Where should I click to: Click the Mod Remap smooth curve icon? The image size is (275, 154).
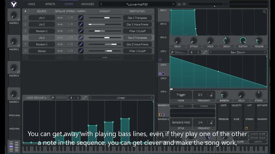[85, 98]
